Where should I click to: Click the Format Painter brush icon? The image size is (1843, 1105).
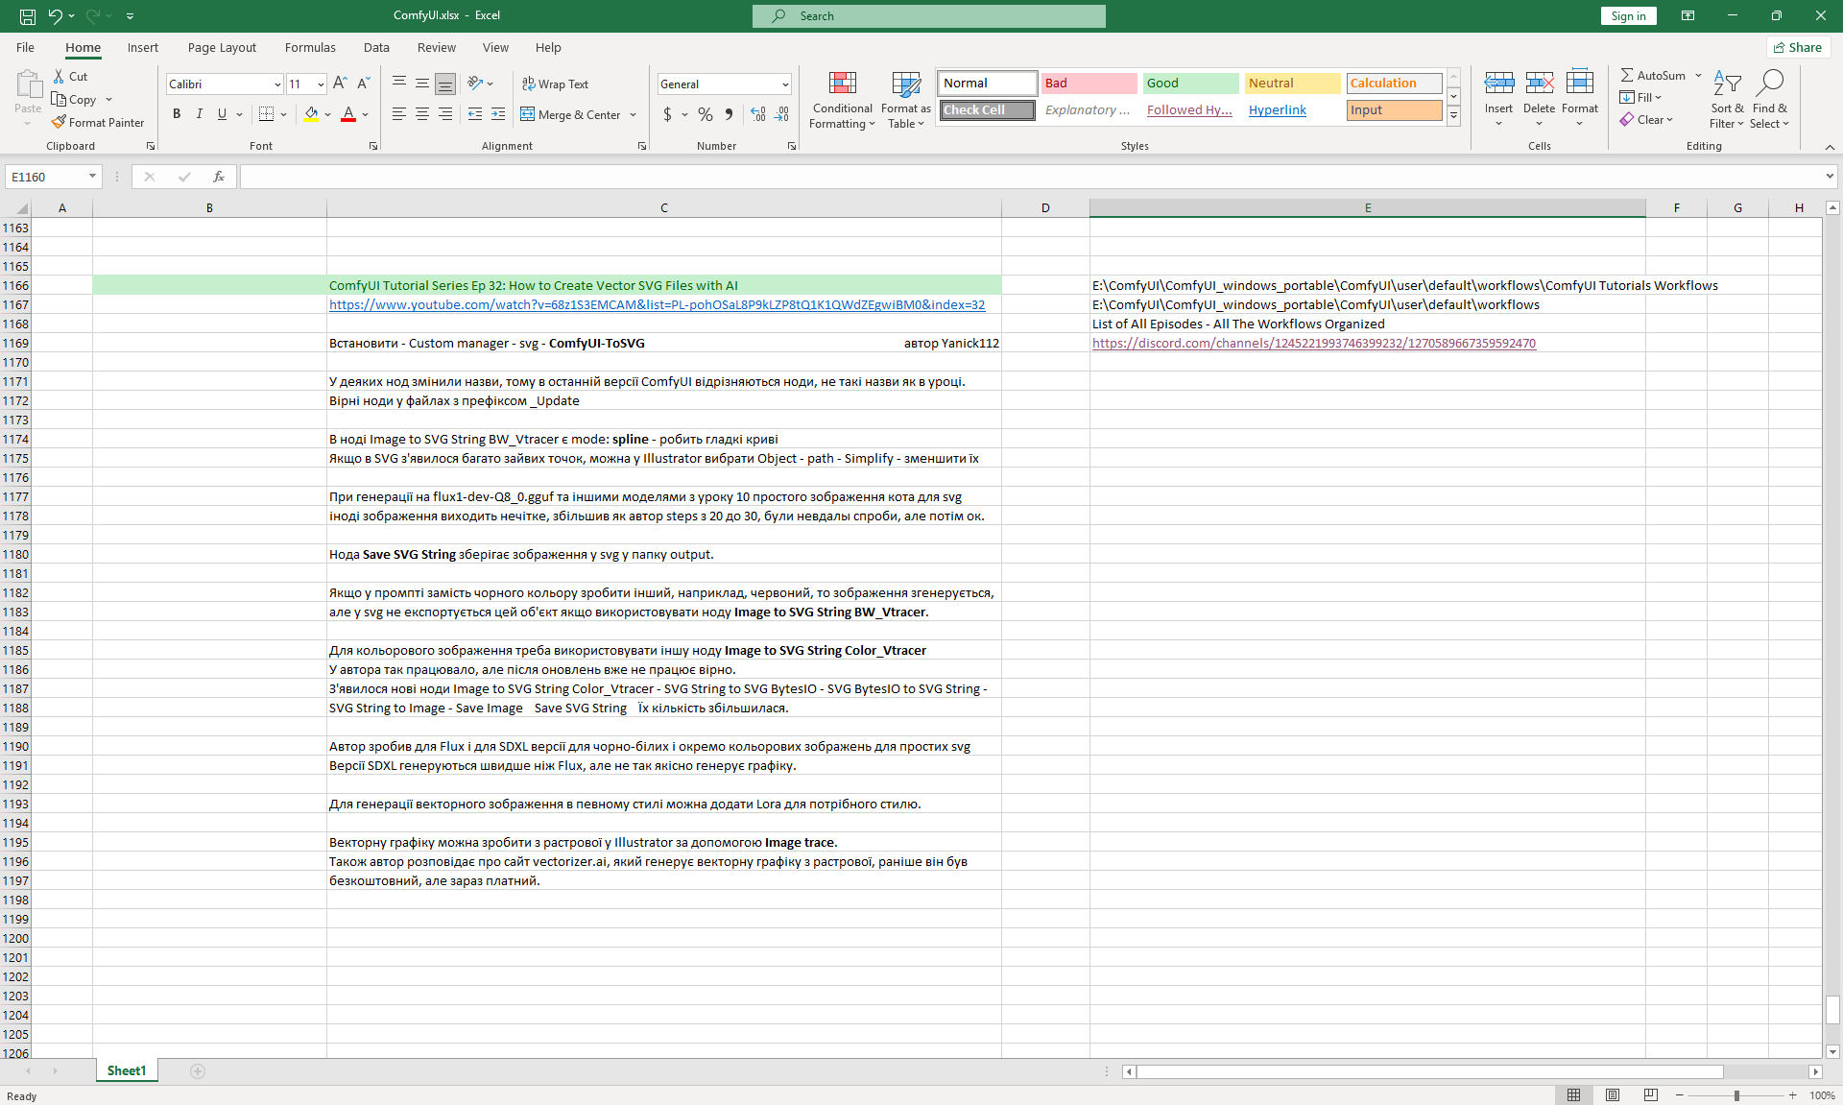coord(60,123)
